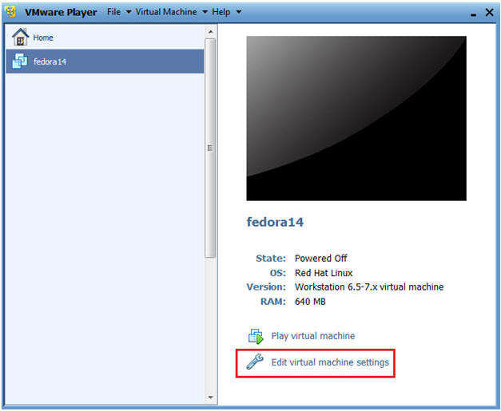Click the Version: label

coord(266,287)
